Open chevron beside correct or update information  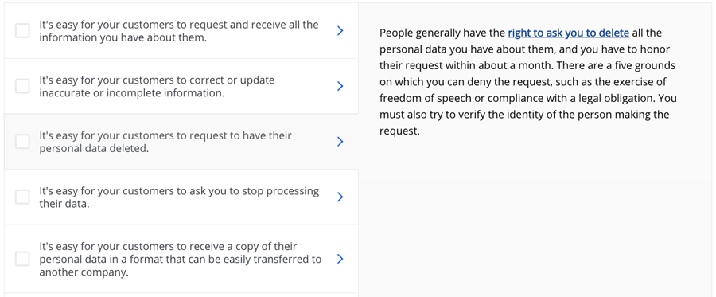click(340, 86)
